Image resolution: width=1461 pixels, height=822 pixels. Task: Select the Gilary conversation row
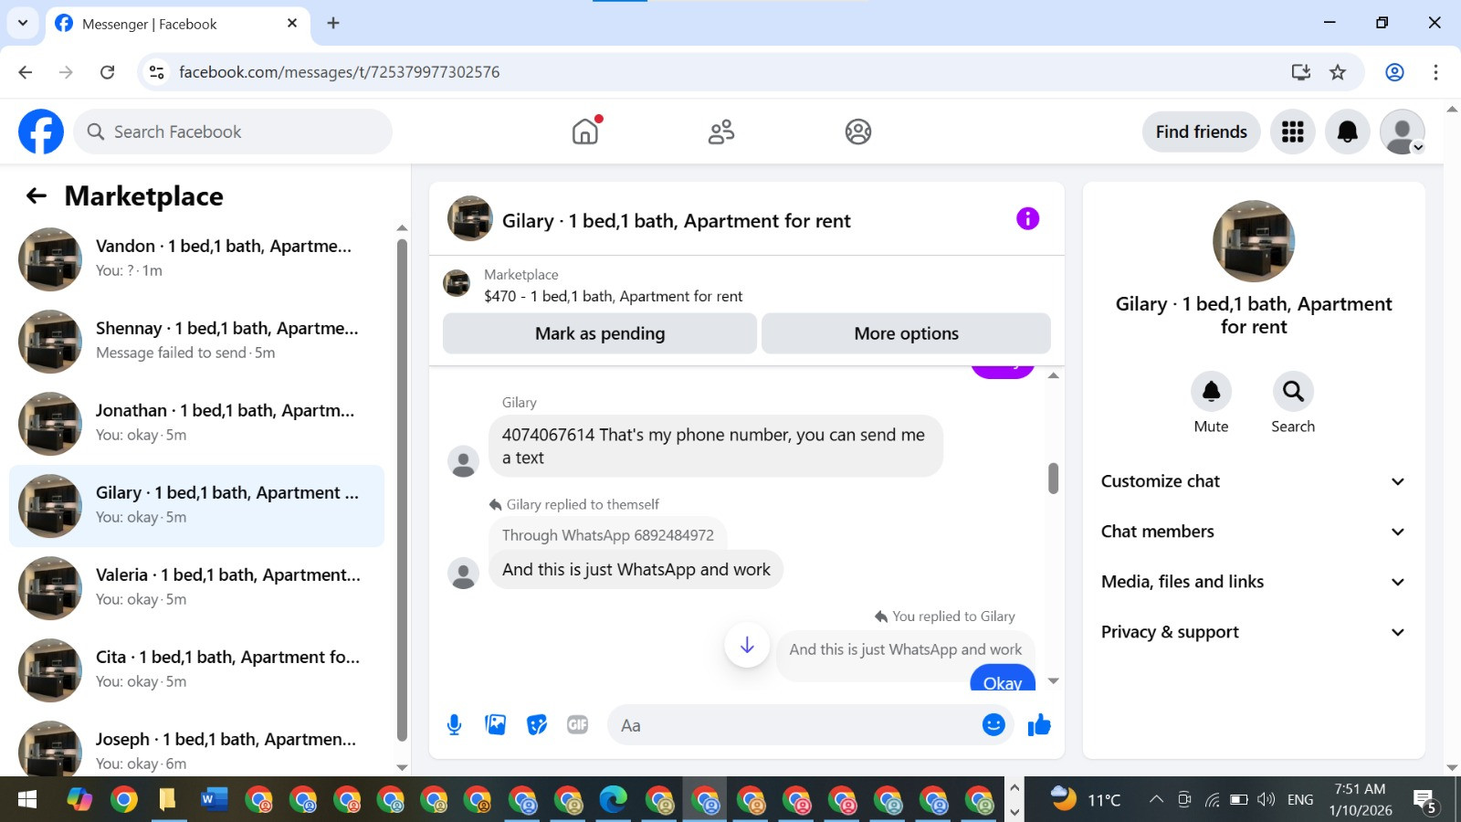click(196, 506)
